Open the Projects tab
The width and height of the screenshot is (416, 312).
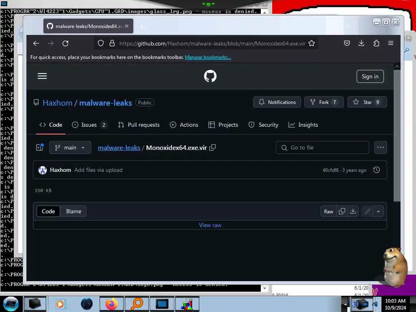point(223,125)
